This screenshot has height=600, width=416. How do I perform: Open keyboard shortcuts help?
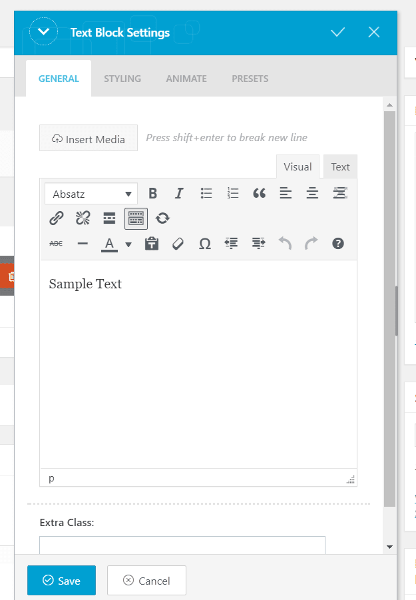tap(338, 243)
